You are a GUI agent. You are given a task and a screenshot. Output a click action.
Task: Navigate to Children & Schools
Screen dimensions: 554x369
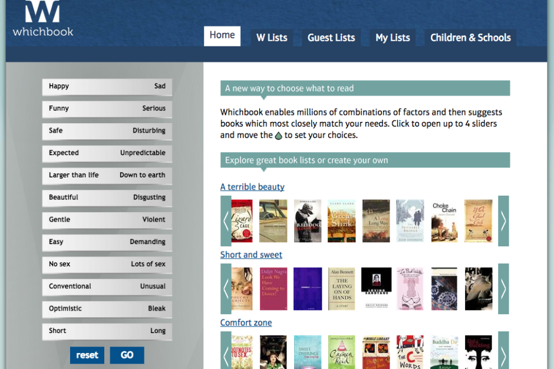(470, 37)
